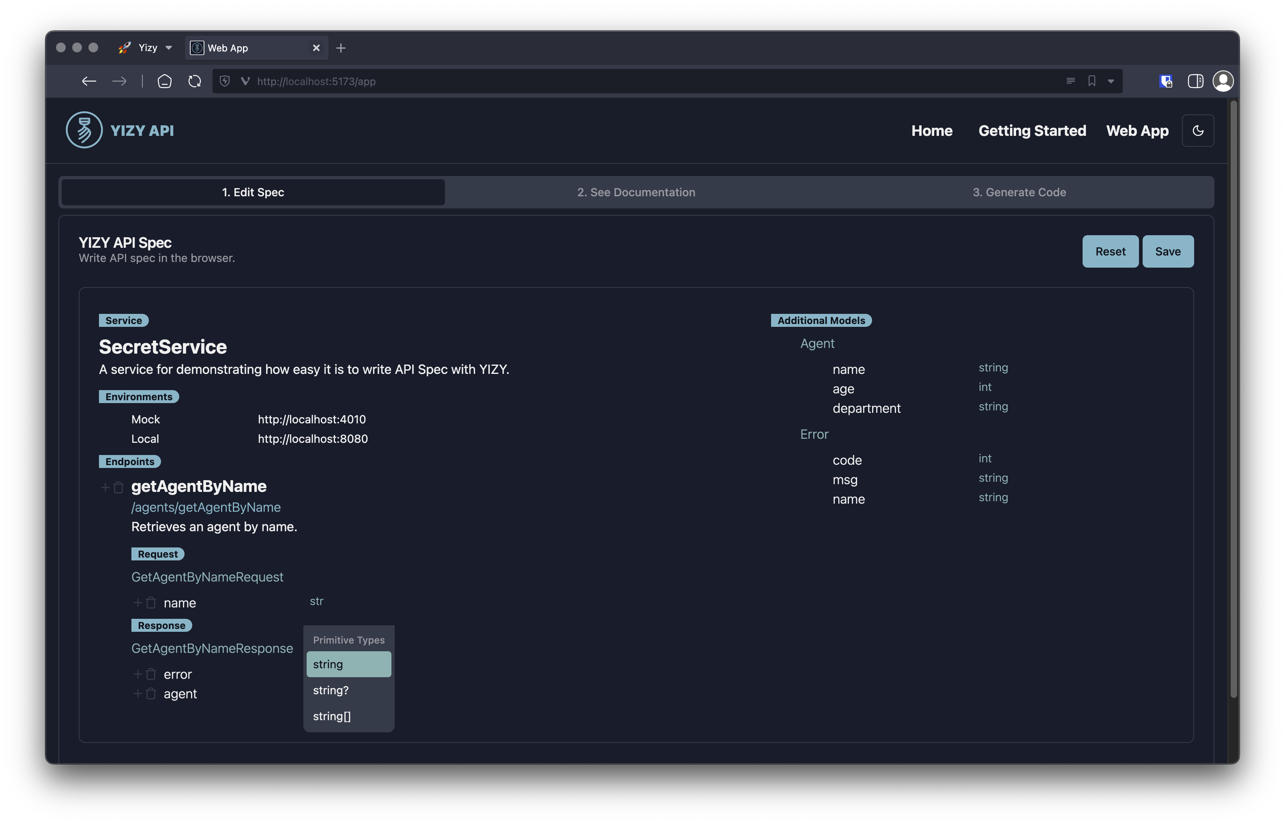Click the Reset button
The width and height of the screenshot is (1285, 824).
[1110, 251]
